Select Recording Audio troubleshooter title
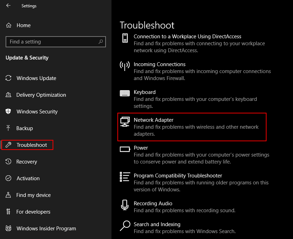Viewport: 293px width, 239px height. tap(153, 204)
